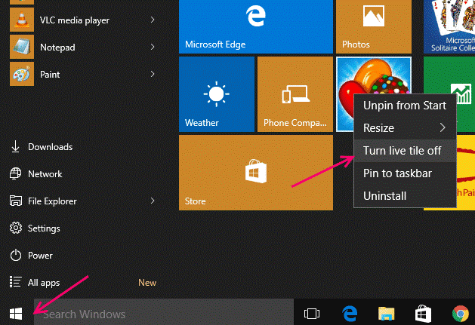Click the New label beside All apps
This screenshot has width=475, height=325.
point(147,283)
